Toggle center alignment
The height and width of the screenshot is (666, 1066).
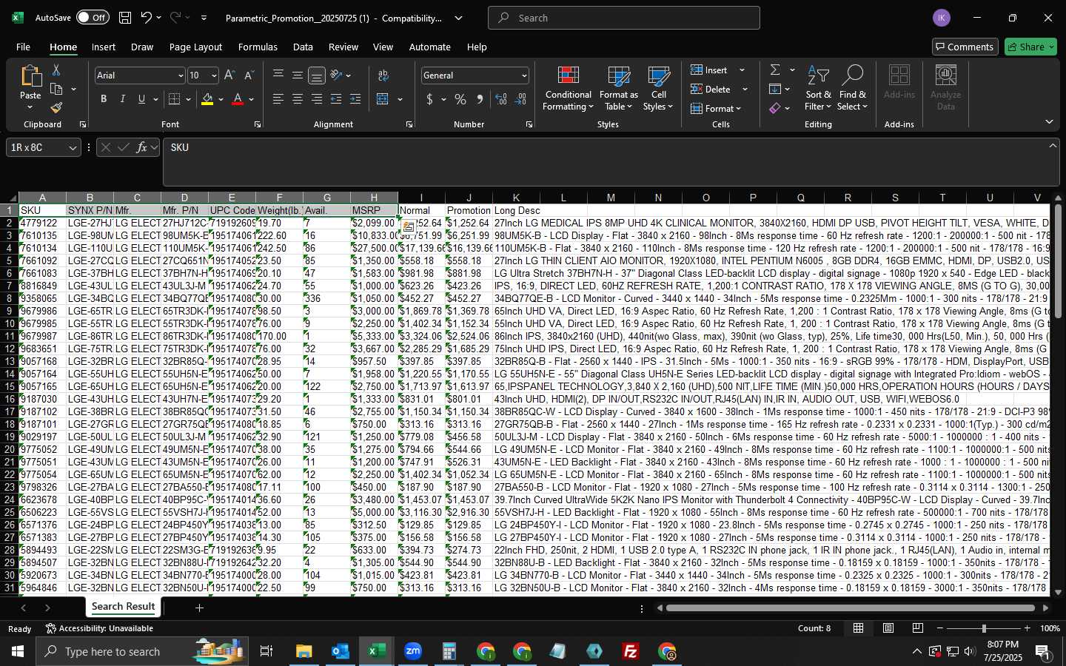click(x=298, y=99)
